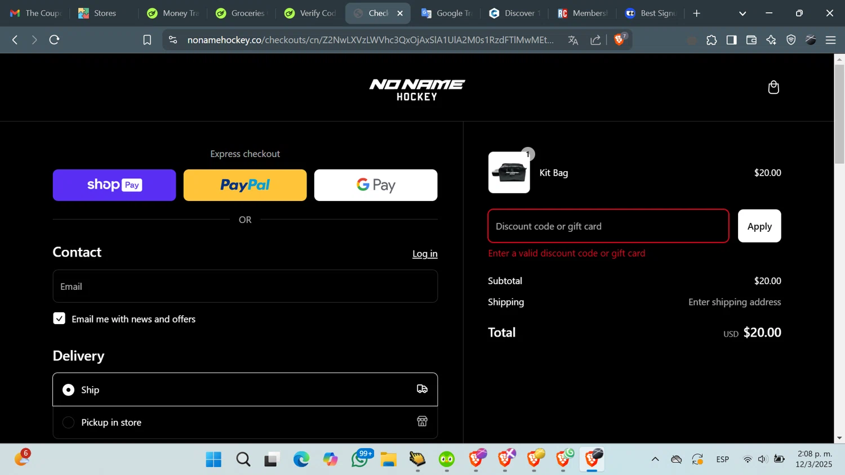845x475 pixels.
Task: Open the shopping bag cart icon
Action: point(773,87)
